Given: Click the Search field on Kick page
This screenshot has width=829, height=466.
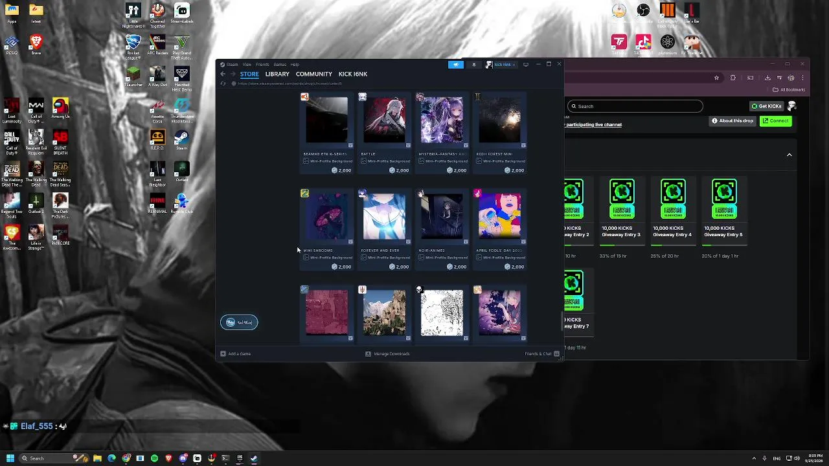Looking at the screenshot, I should pyautogui.click(x=635, y=106).
